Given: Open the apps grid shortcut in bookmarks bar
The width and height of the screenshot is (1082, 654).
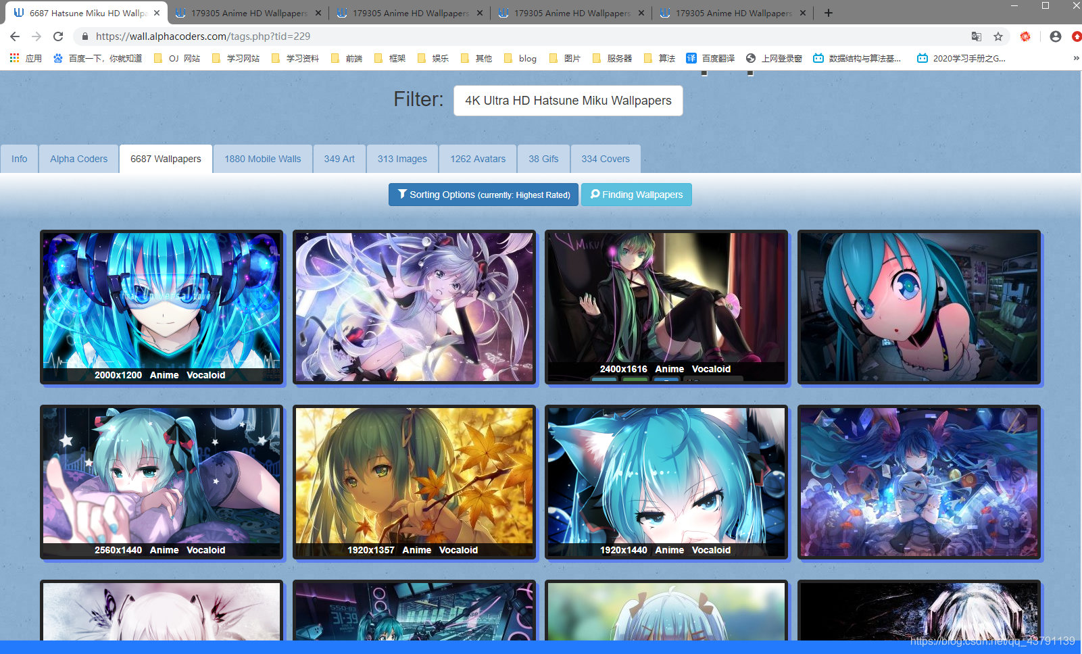Looking at the screenshot, I should [25, 59].
